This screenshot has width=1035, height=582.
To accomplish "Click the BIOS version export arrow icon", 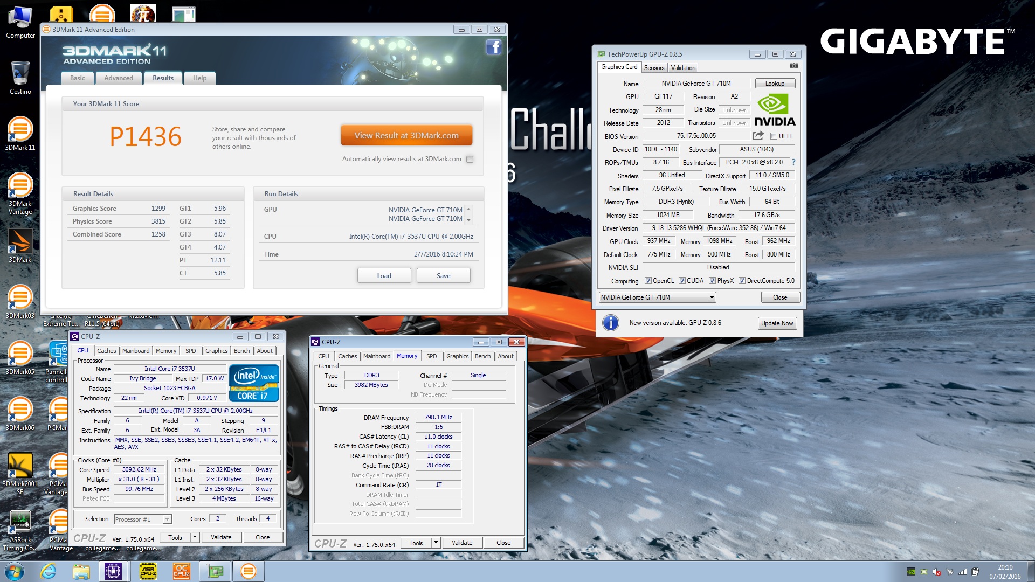I will coord(758,136).
